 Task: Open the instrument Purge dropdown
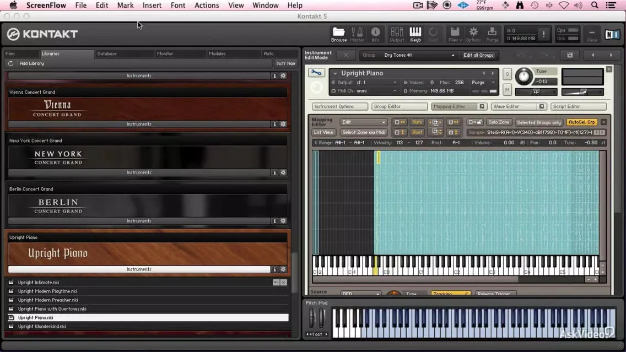click(x=483, y=83)
